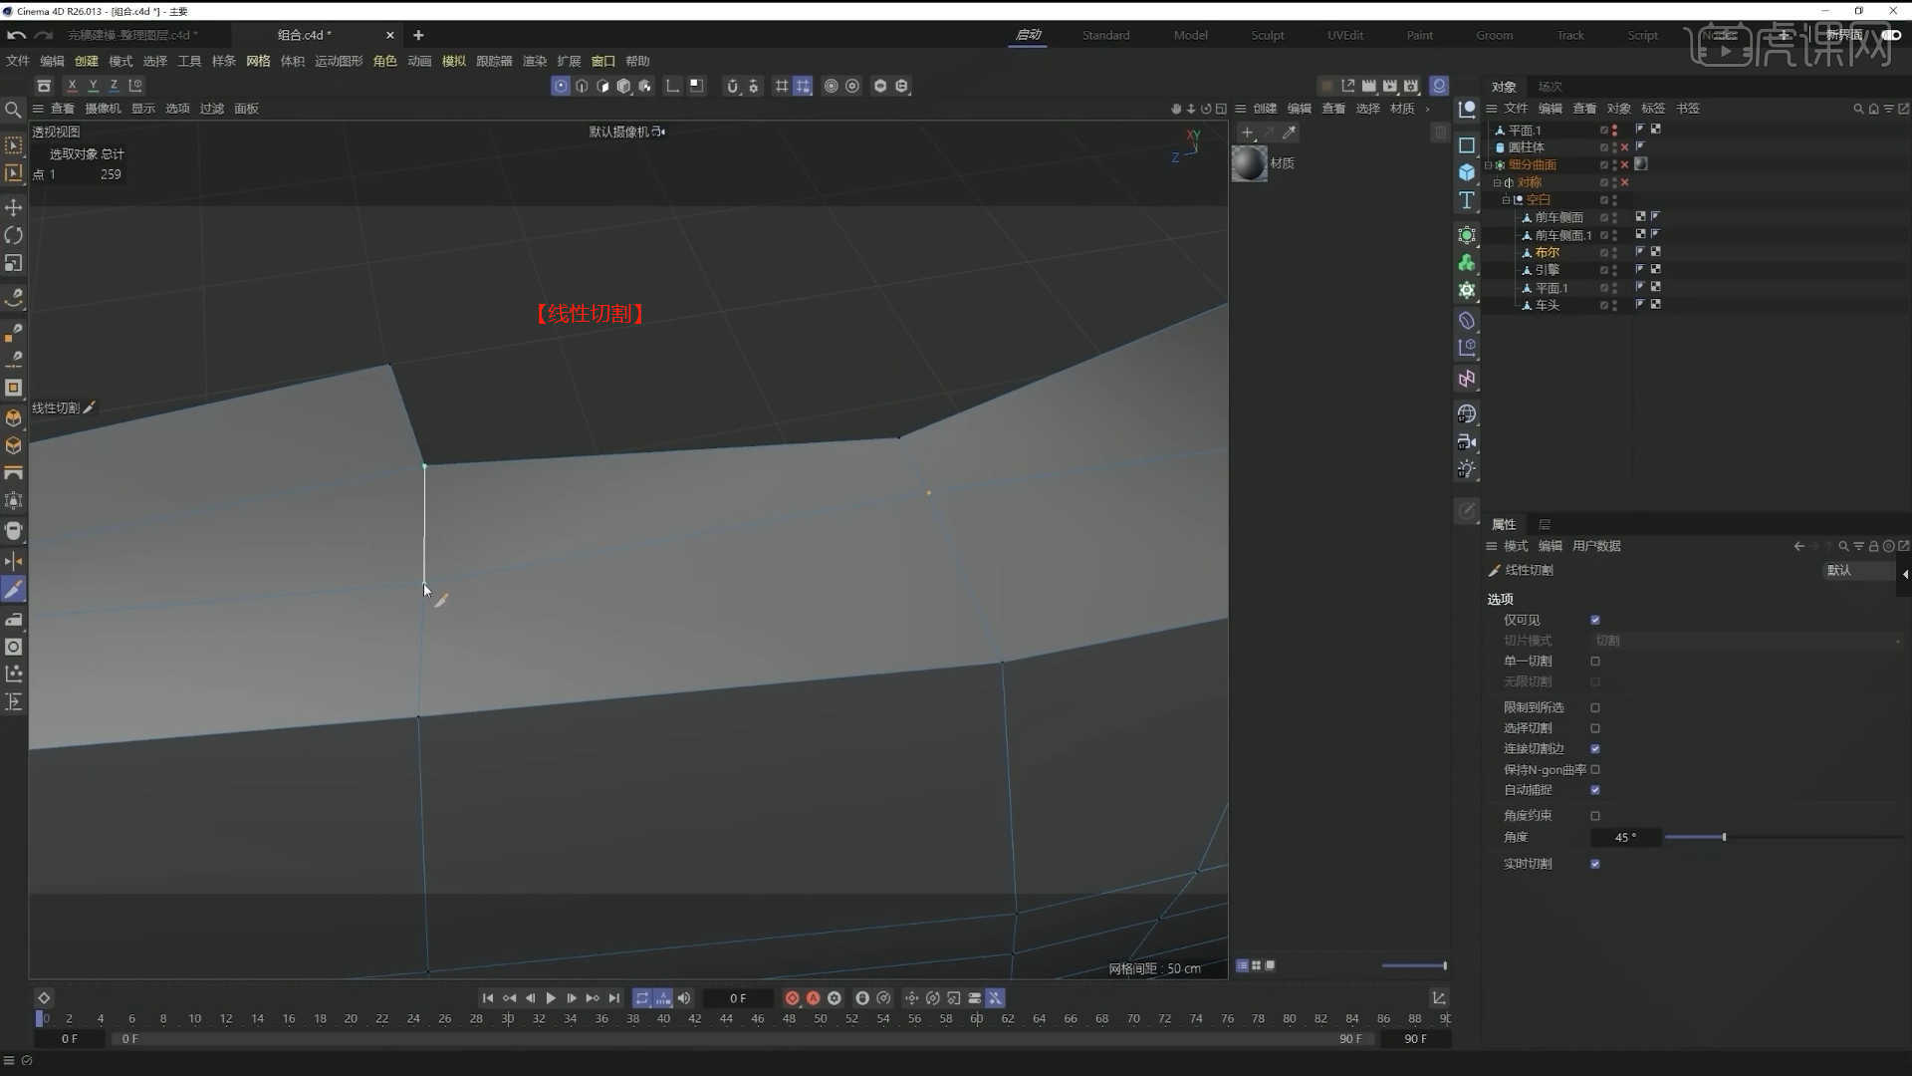Viewport: 1912px width, 1076px height.
Task: Toggle 自动捕捉 checkbox
Action: point(1595,790)
